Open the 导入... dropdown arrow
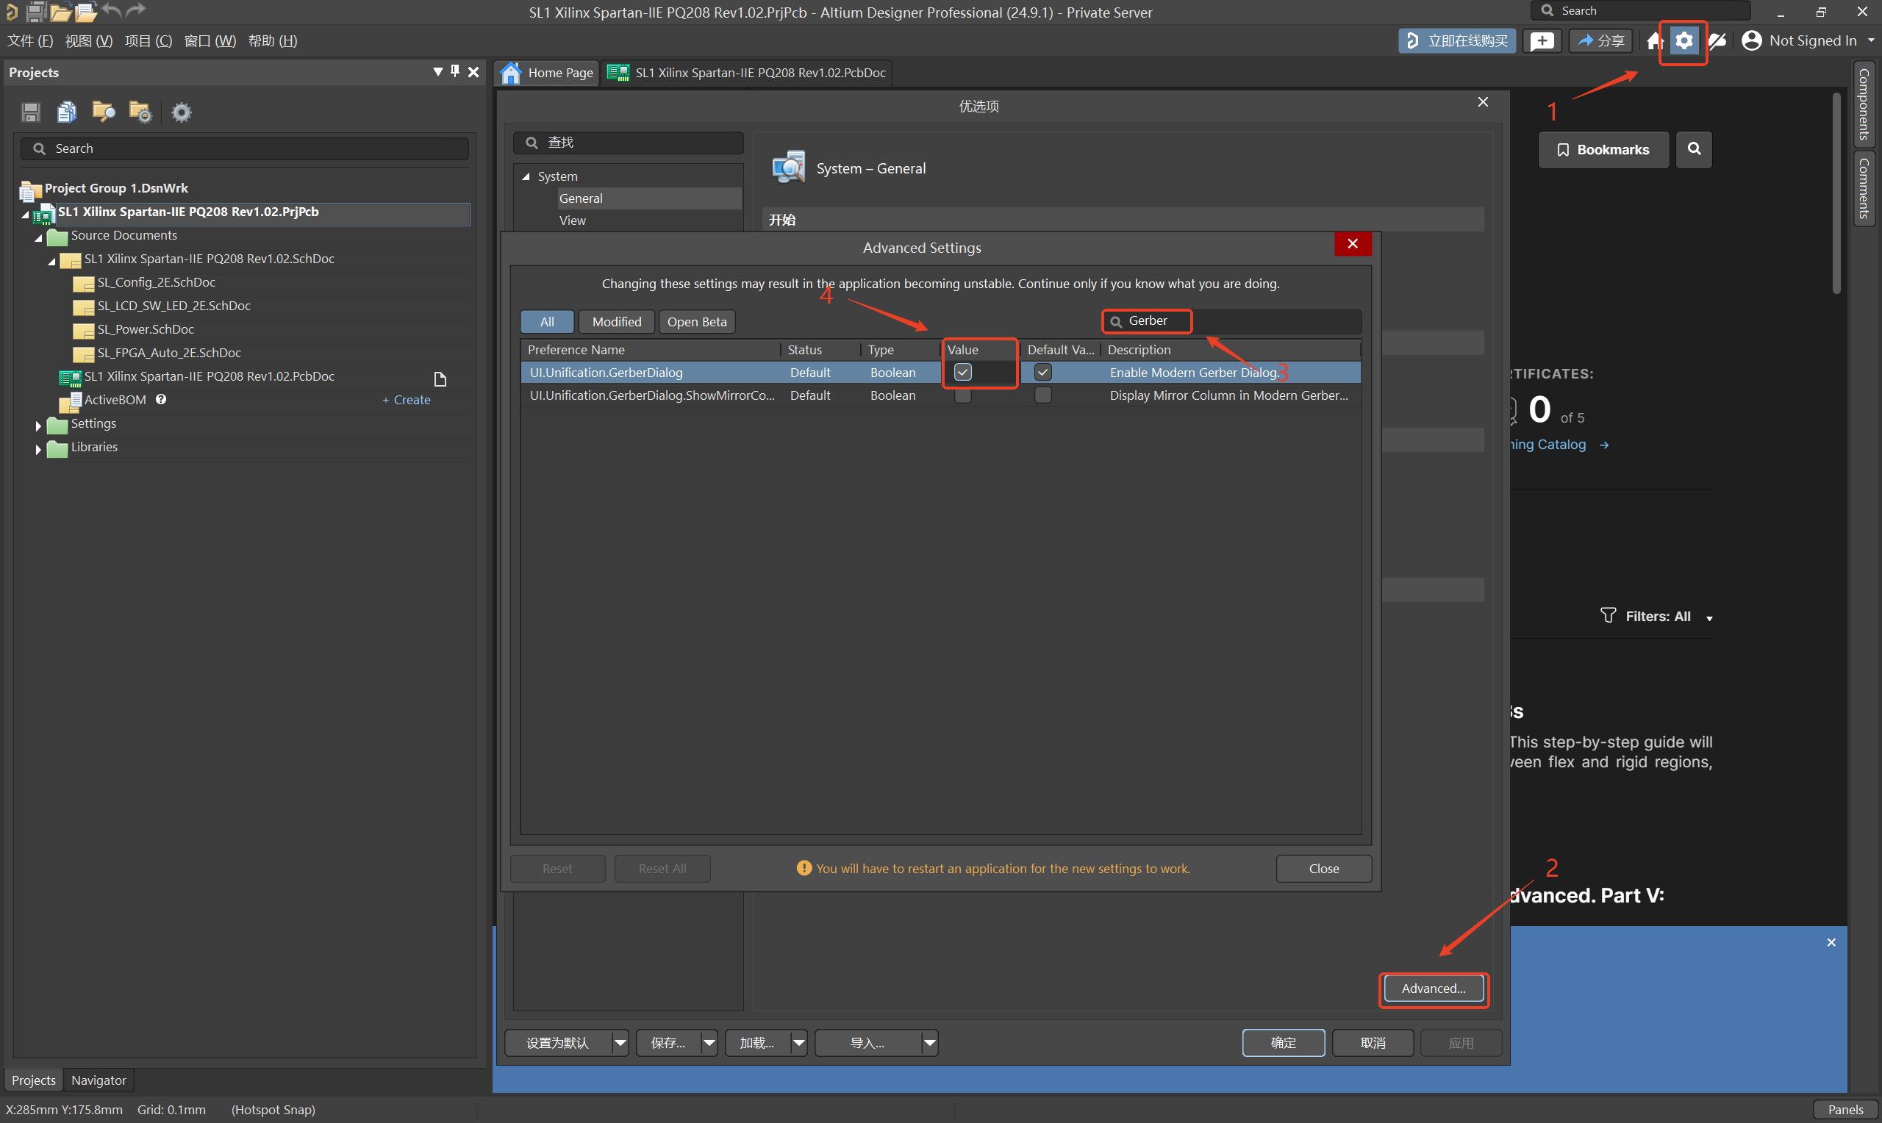 point(929,1043)
